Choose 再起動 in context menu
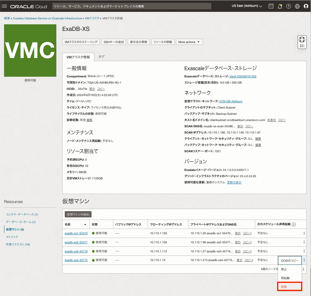This screenshot has height=296, width=311. [290, 278]
